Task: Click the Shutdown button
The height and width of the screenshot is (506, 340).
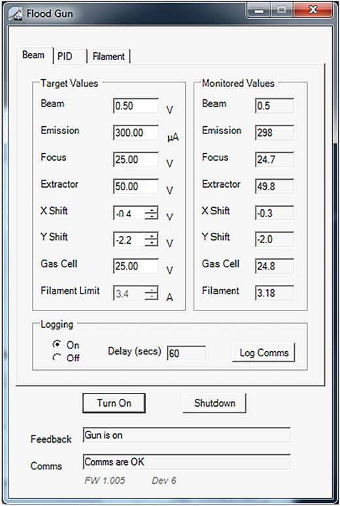Action: point(214,403)
